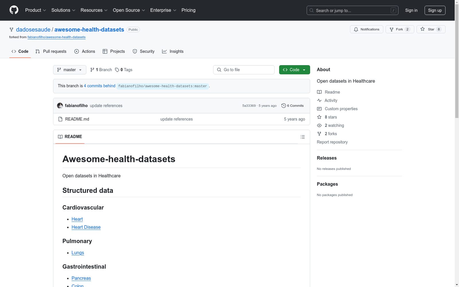Open the Insights tab
Screen dimensions: 459x287
(x=173, y=51)
